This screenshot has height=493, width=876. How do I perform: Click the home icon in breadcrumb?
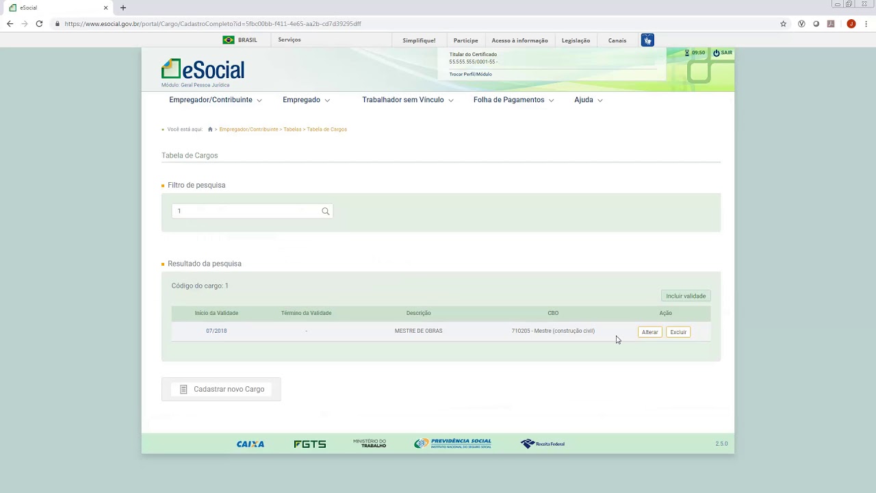click(x=210, y=129)
